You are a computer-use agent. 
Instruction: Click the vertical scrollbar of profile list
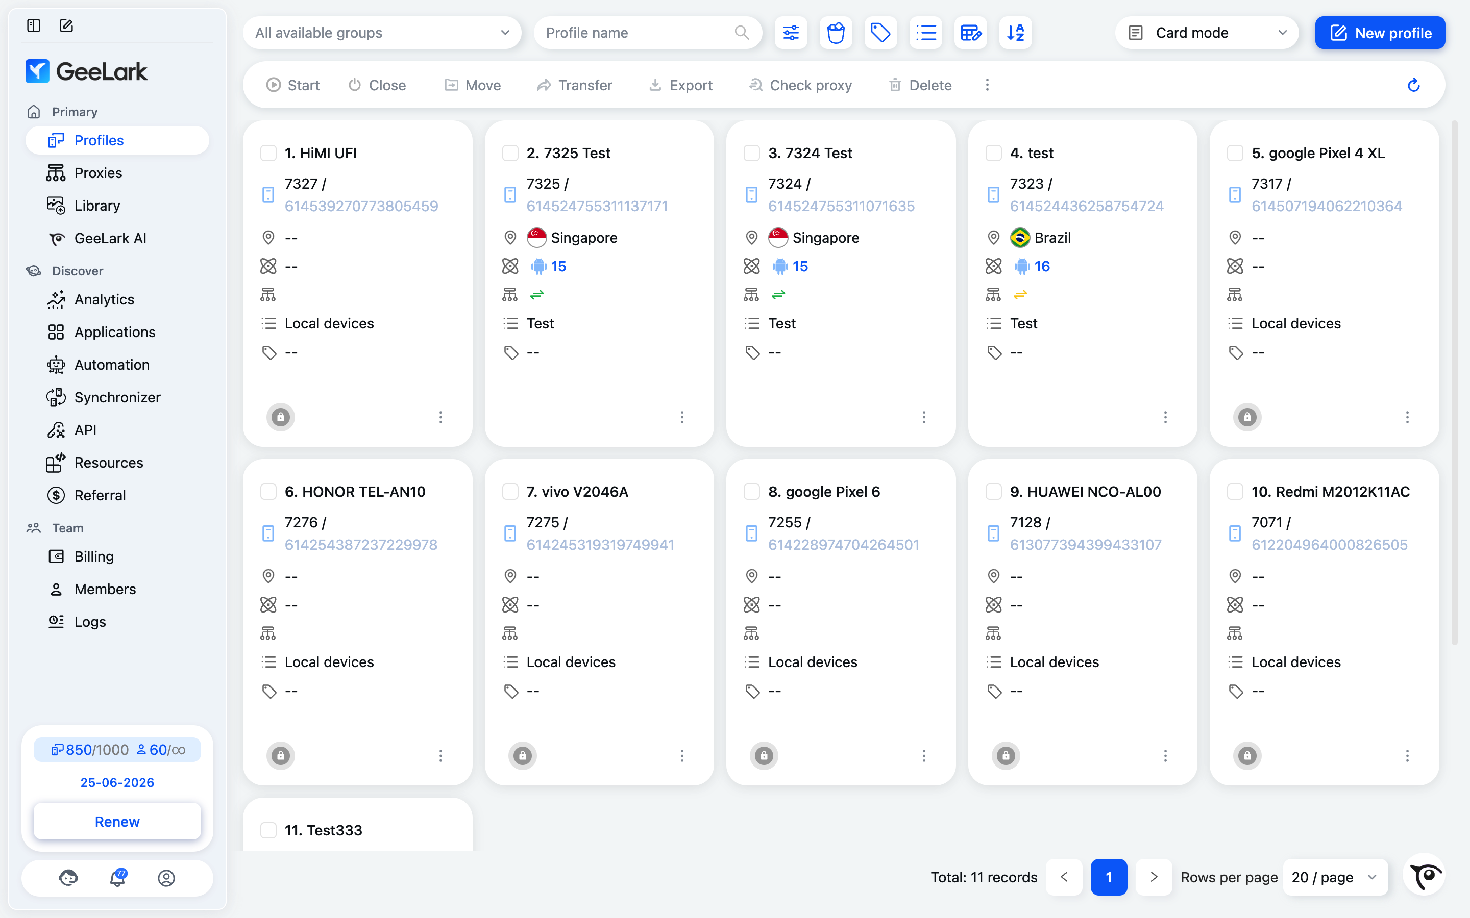(1454, 382)
